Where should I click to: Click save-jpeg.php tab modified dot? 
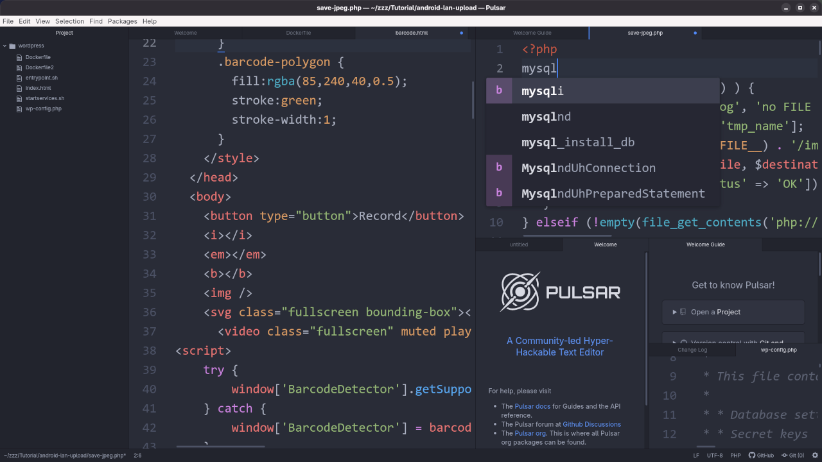pyautogui.click(x=695, y=33)
